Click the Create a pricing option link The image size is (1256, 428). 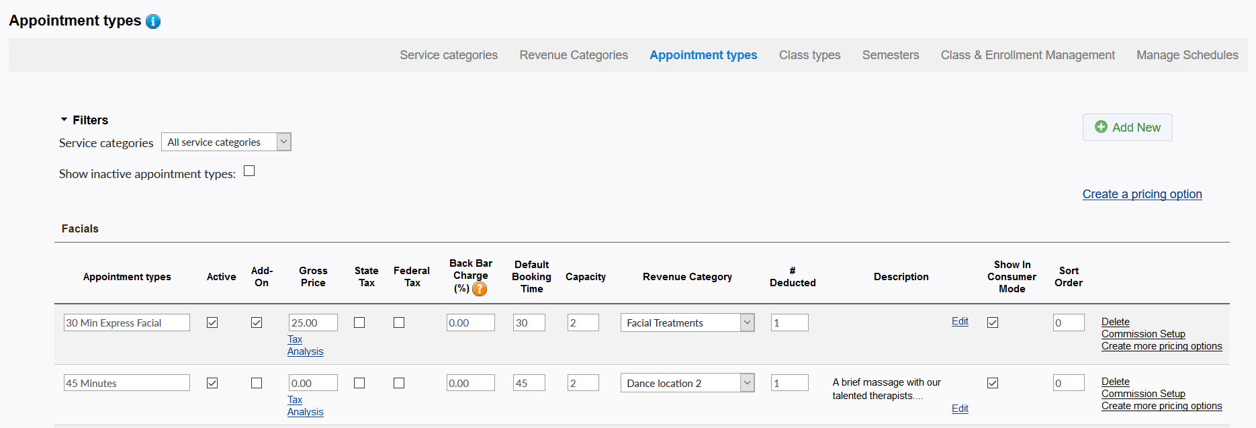point(1142,194)
